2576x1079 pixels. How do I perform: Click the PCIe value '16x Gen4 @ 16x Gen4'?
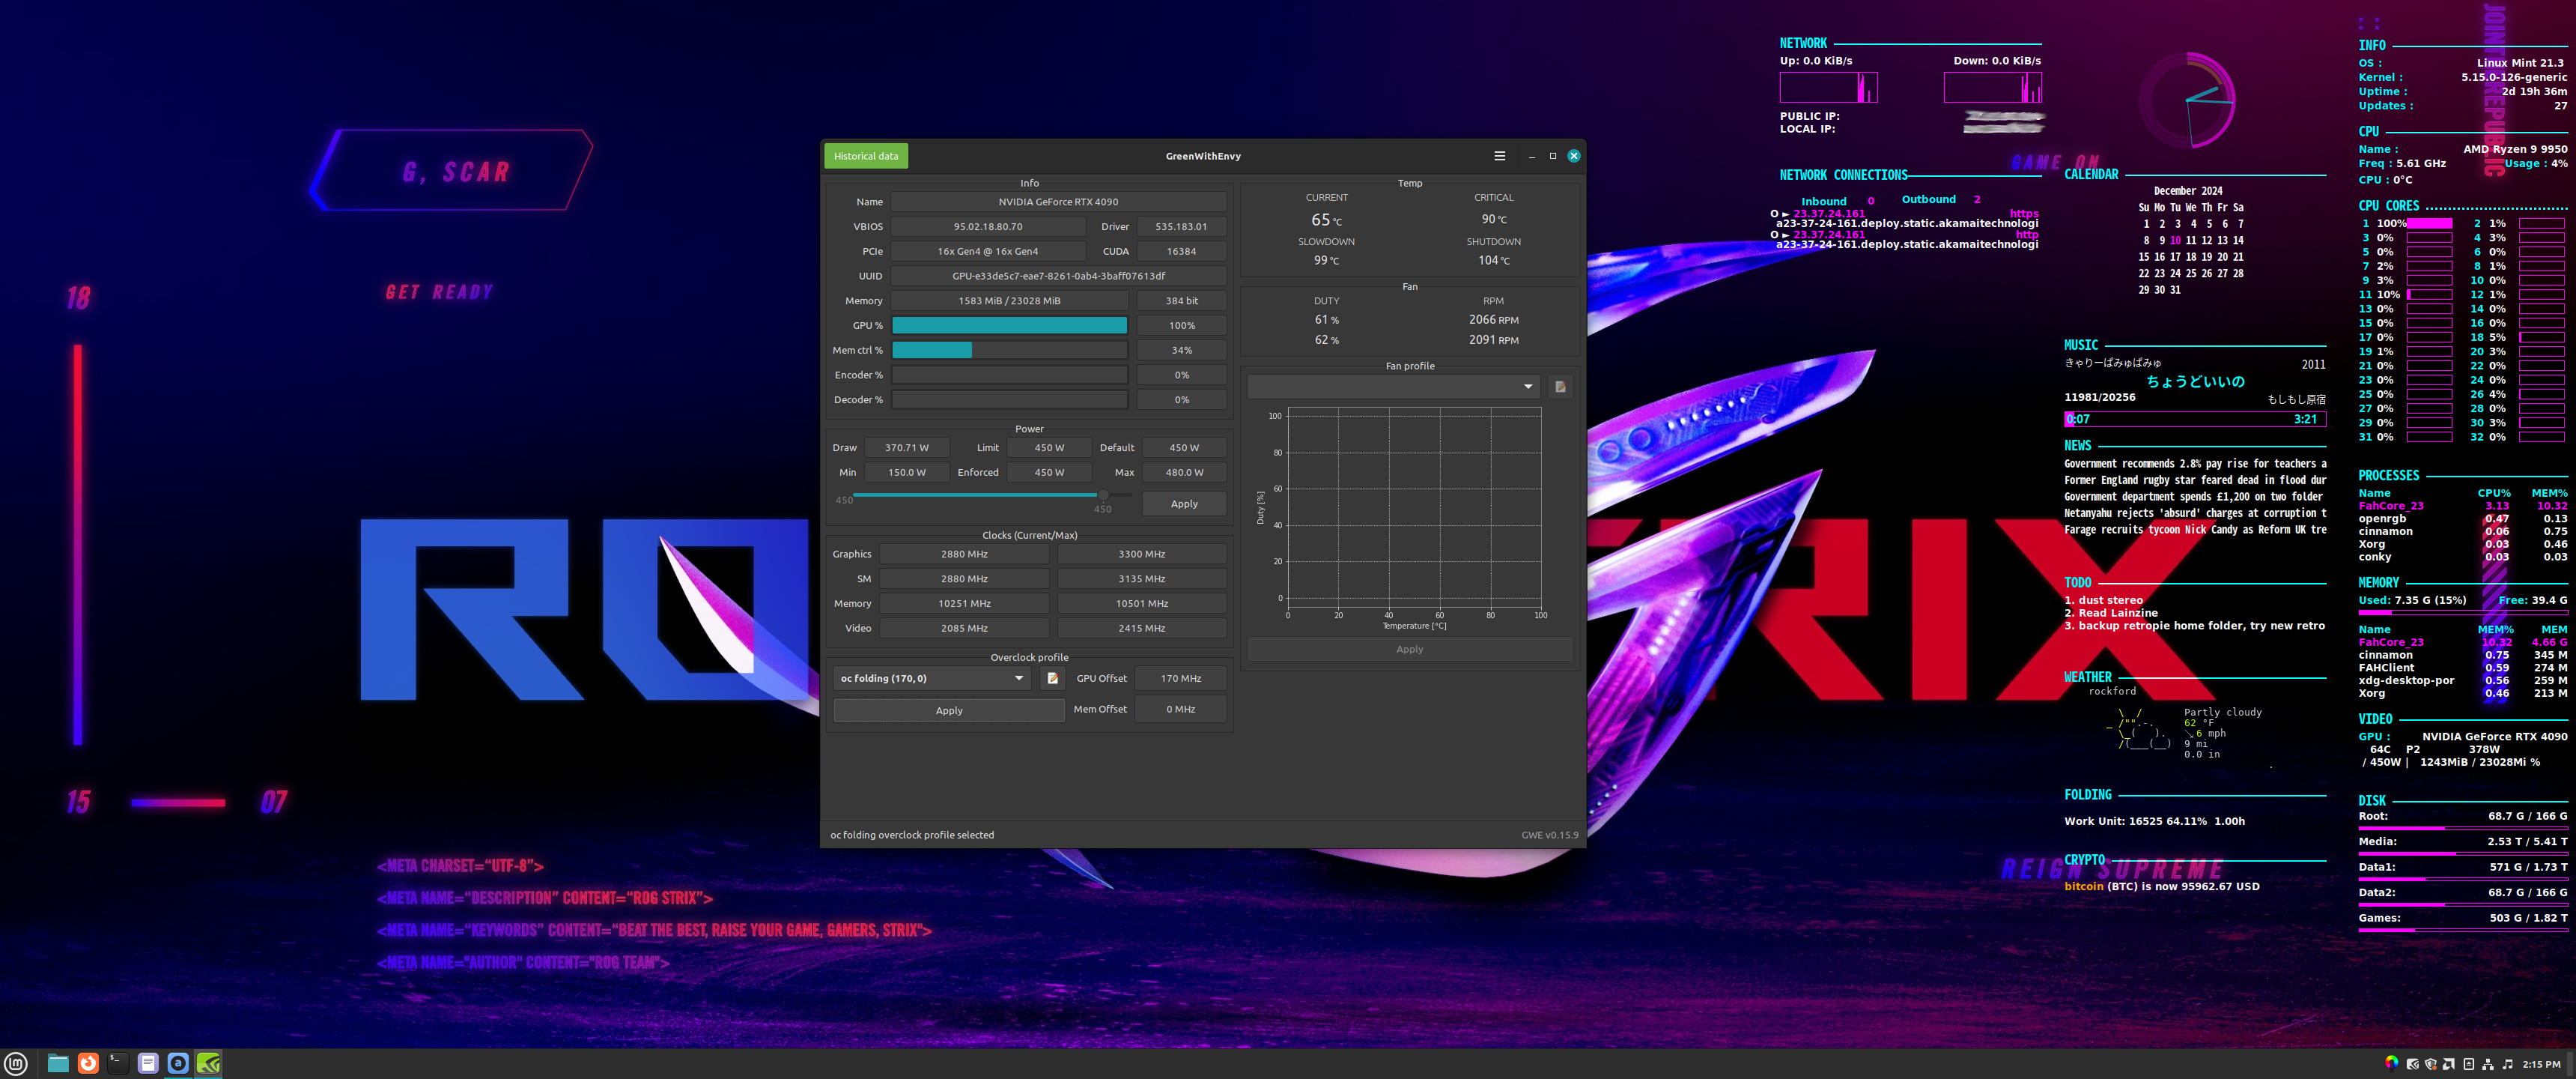click(x=988, y=253)
